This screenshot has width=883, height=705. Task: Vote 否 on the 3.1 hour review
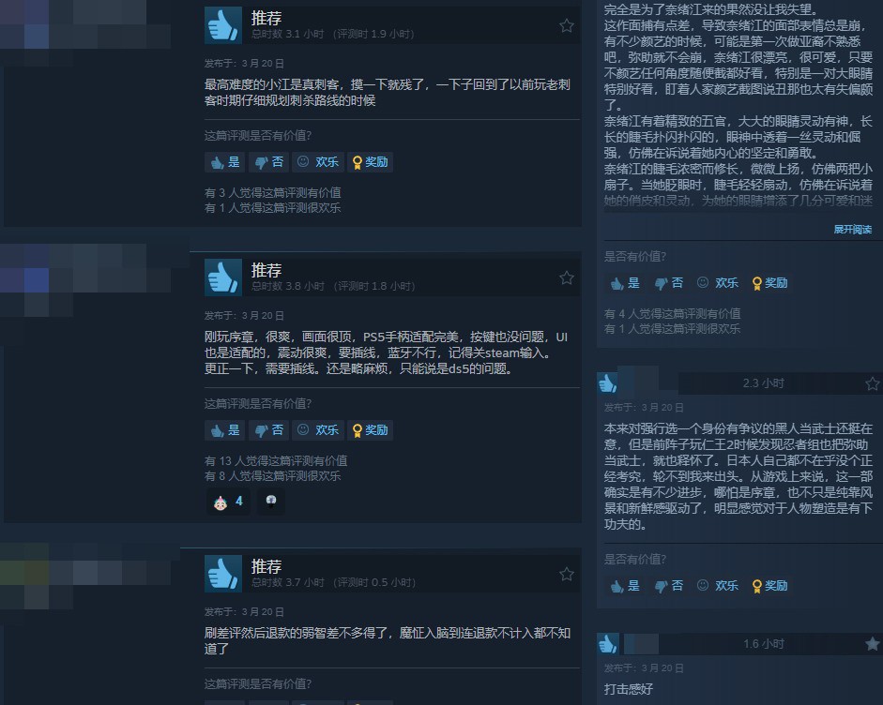click(x=268, y=162)
